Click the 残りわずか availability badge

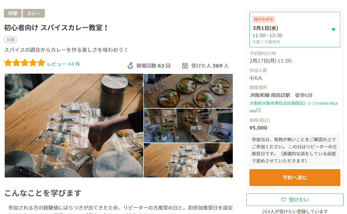264,19
